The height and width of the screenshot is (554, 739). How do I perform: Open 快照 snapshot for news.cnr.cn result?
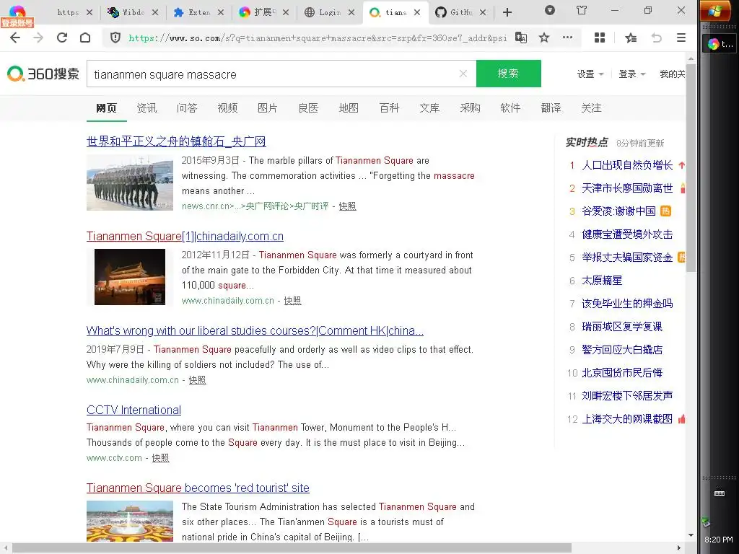347,206
